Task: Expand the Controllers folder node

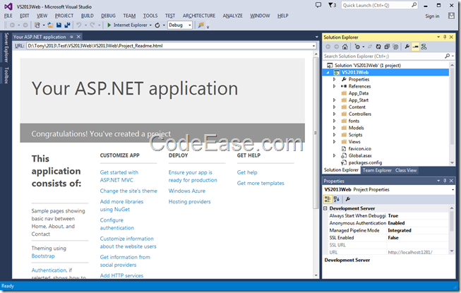Action: [x=334, y=114]
